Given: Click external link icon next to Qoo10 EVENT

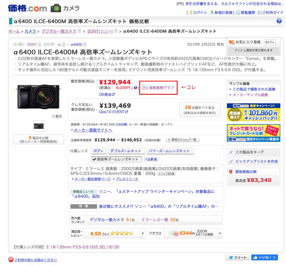Looking at the screenshot, I should pos(126,112).
